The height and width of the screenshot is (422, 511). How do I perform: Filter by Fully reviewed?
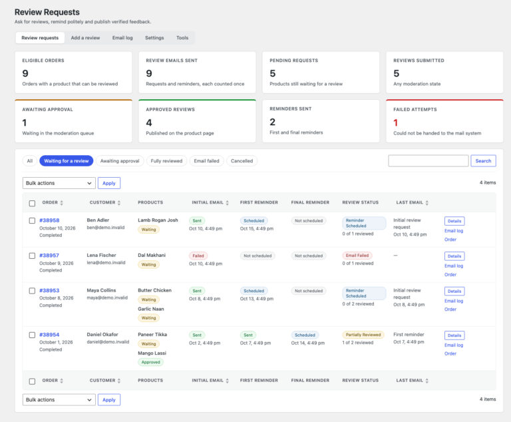click(166, 161)
